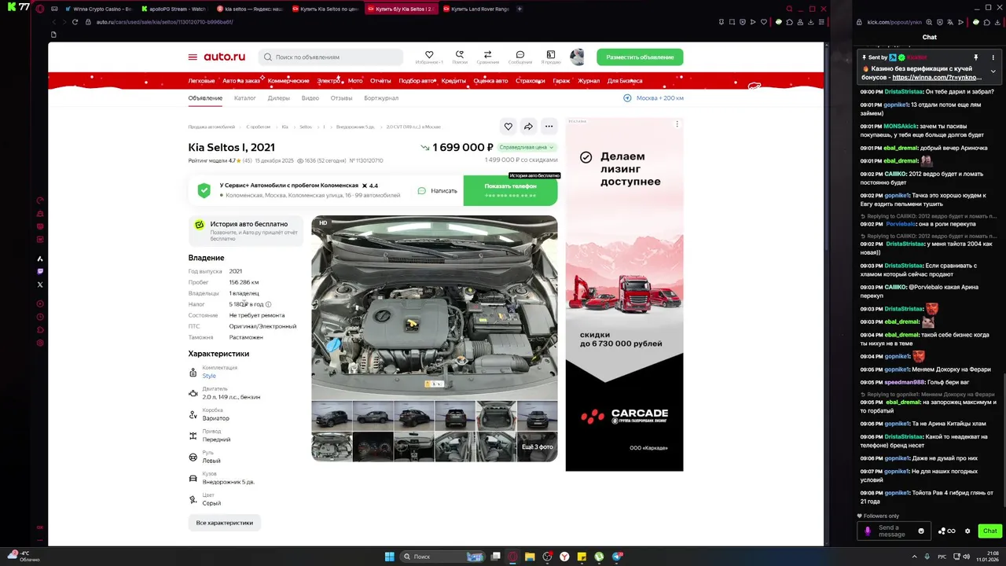Switch to the Бортжурнал tab

coord(381,98)
